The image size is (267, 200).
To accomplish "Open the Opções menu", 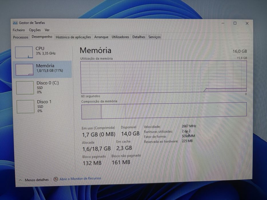I will click(35, 30).
